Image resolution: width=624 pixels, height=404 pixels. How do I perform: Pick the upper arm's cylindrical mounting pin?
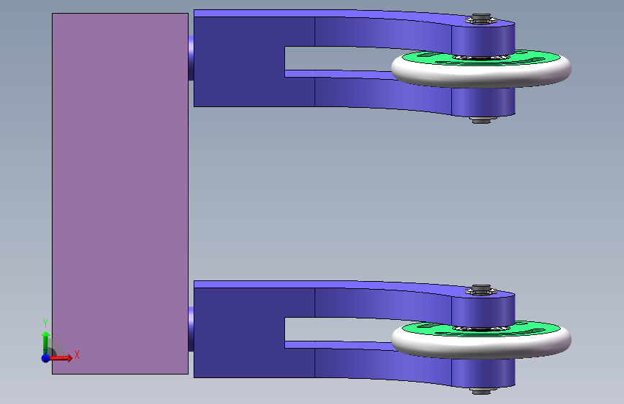[x=191, y=58]
